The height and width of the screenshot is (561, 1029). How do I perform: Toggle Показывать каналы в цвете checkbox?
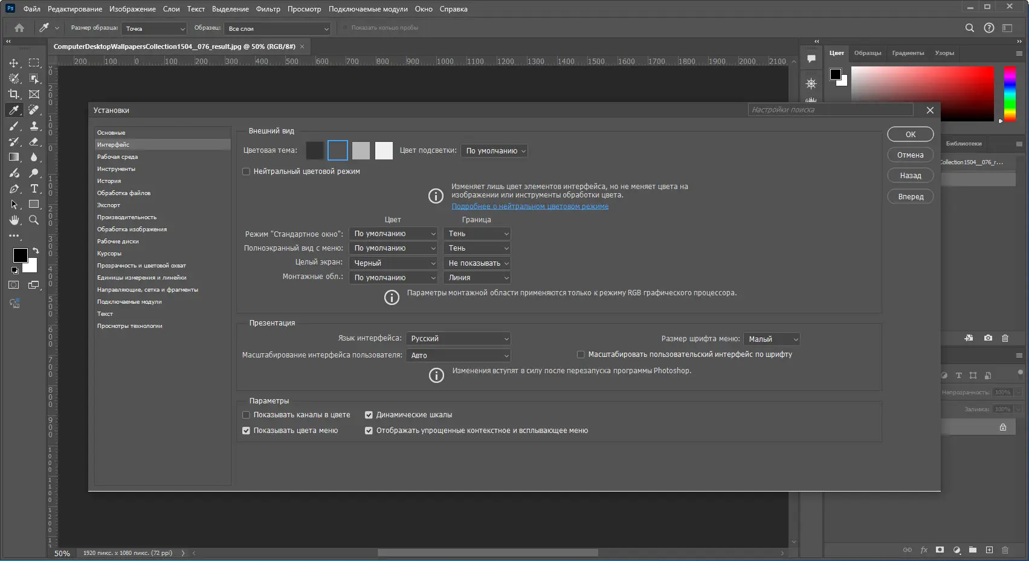246,415
